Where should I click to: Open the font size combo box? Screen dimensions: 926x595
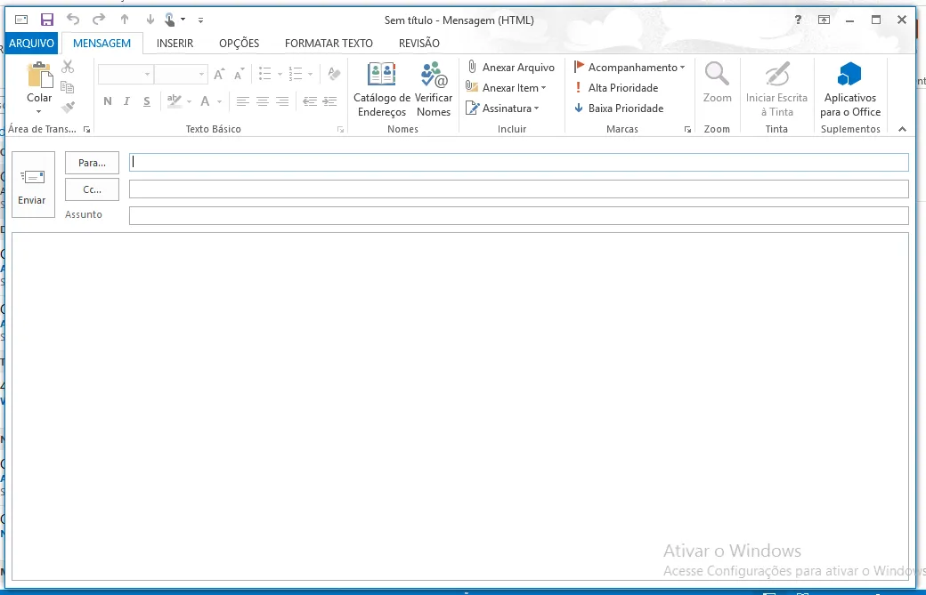click(x=181, y=75)
